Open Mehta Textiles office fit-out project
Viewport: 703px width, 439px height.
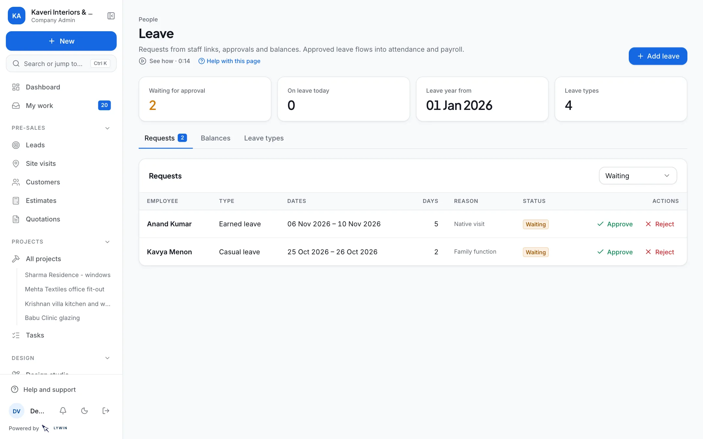(64, 289)
